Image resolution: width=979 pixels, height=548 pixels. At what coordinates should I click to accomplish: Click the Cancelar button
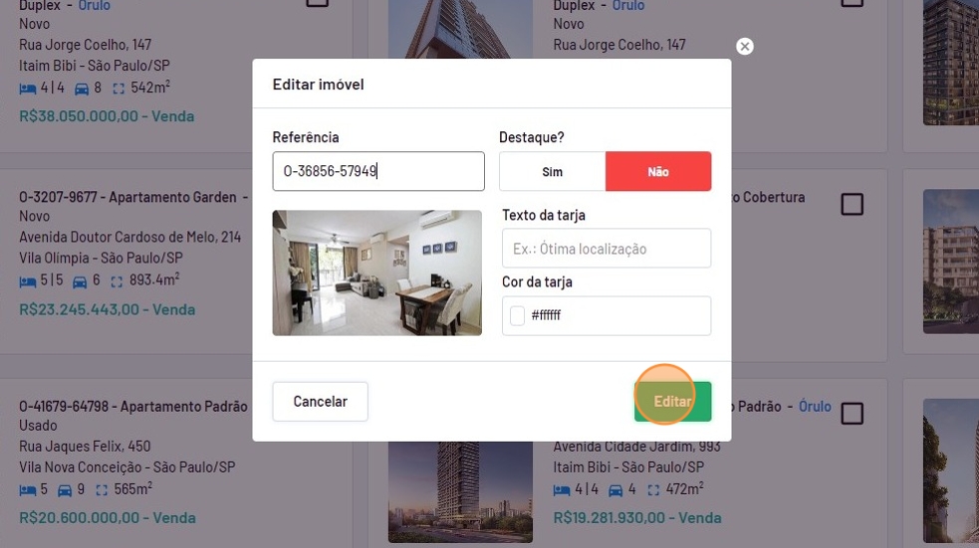321,402
